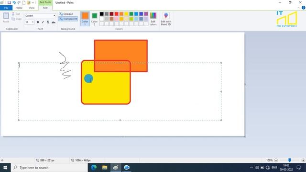Click the battery icon in system tray

262,168
